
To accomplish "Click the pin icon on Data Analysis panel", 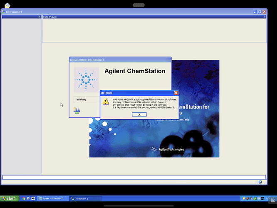I will [x=264, y=17].
